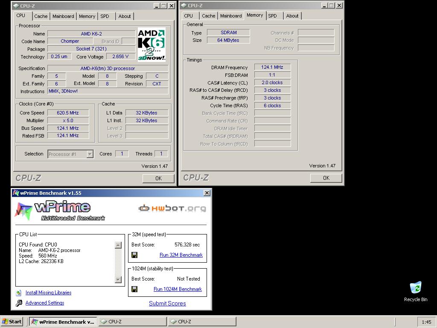Image resolution: width=437 pixels, height=328 pixels.
Task: Switch to Memory tab in left CPU-Z window
Action: [x=87, y=16]
